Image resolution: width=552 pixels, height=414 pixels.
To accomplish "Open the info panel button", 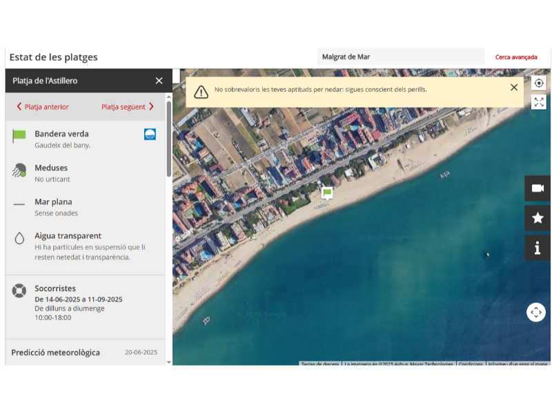I will click(x=538, y=248).
